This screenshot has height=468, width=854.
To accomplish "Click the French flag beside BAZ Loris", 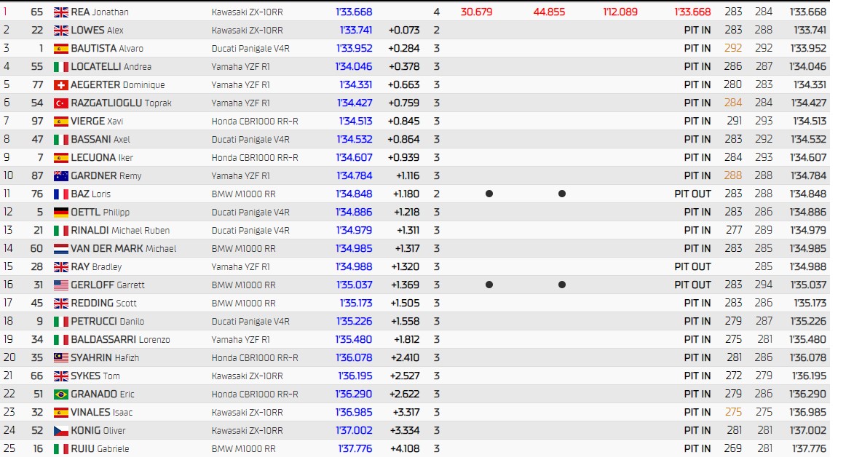I will pos(61,194).
